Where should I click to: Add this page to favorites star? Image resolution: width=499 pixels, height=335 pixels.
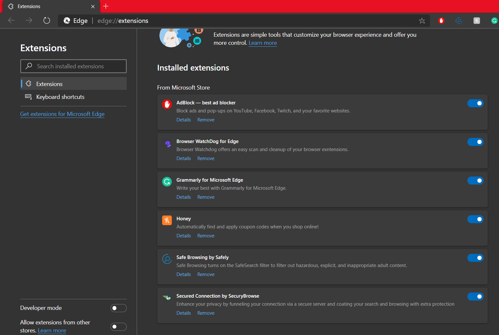pos(422,21)
